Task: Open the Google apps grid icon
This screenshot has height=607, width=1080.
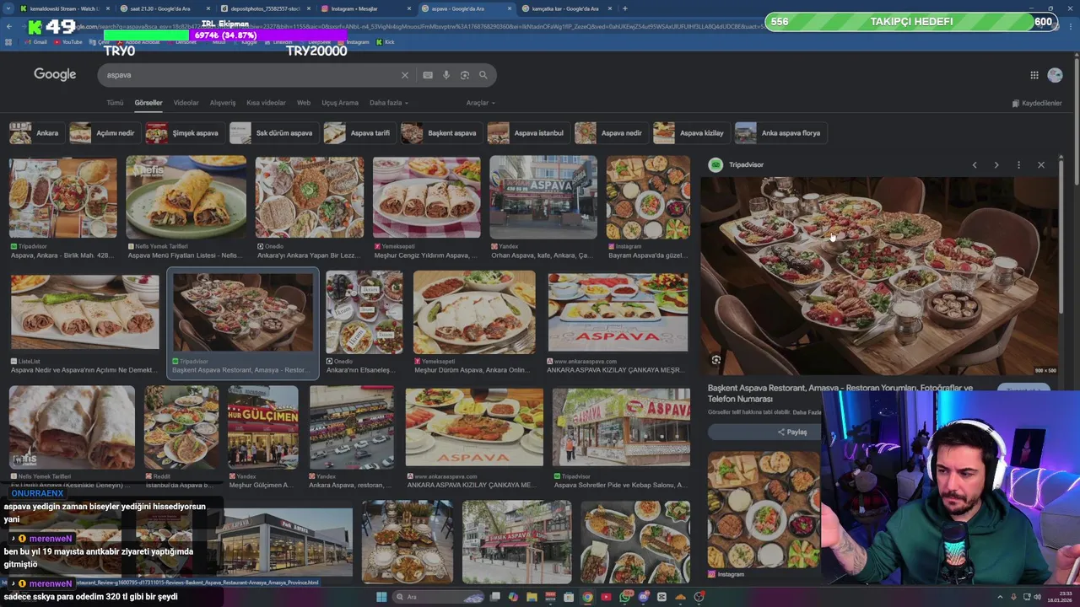Action: click(1034, 75)
